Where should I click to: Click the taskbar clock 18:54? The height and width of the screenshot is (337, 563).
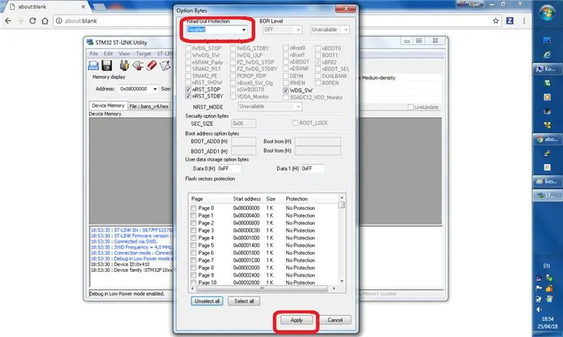tap(548, 319)
